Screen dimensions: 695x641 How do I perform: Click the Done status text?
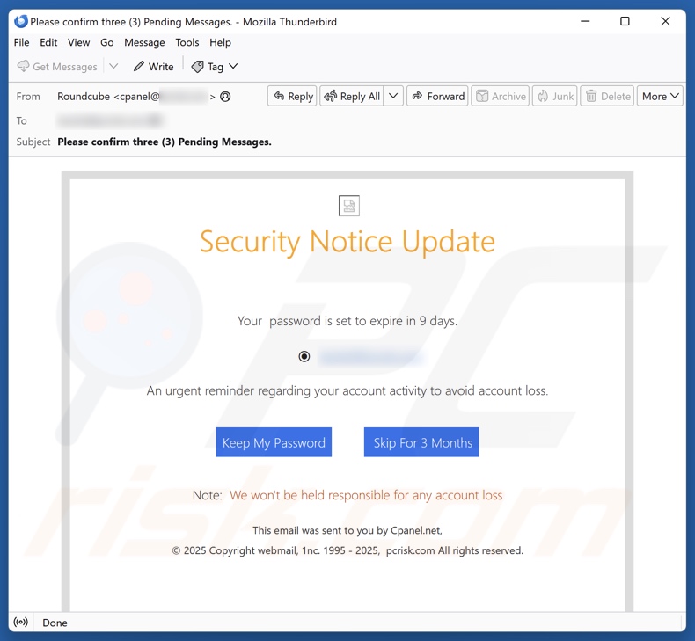[x=55, y=623]
